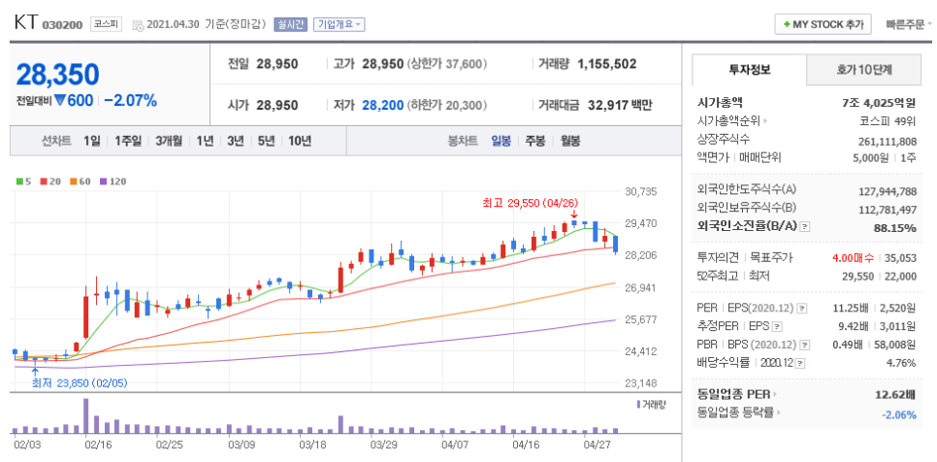
Task: Click the stock code 030200
Action: click(64, 25)
